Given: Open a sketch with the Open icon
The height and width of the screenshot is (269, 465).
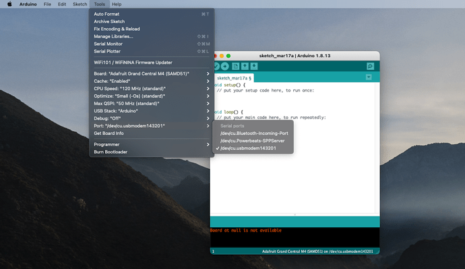Looking at the screenshot, I should pos(245,67).
